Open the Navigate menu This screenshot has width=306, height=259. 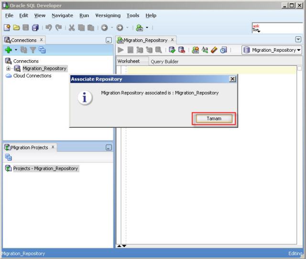(63, 15)
